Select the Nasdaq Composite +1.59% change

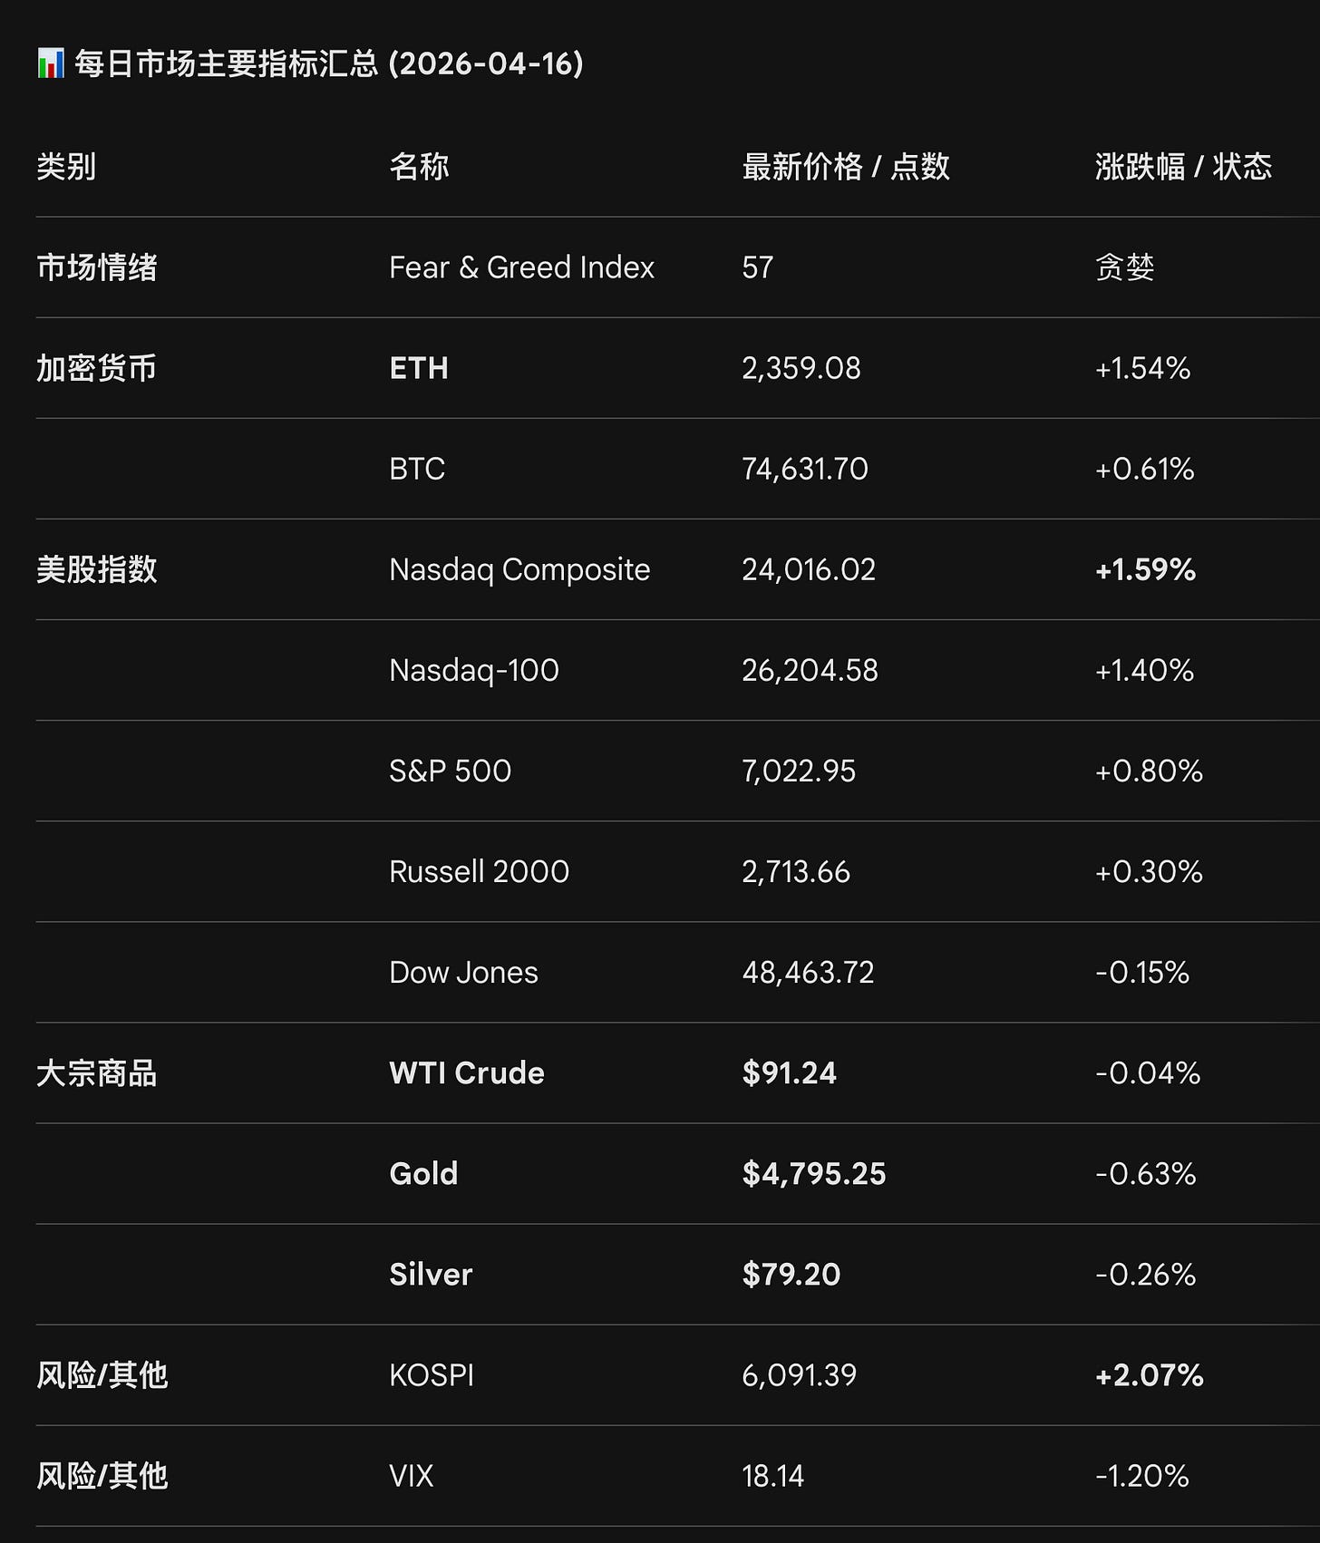point(1145,569)
